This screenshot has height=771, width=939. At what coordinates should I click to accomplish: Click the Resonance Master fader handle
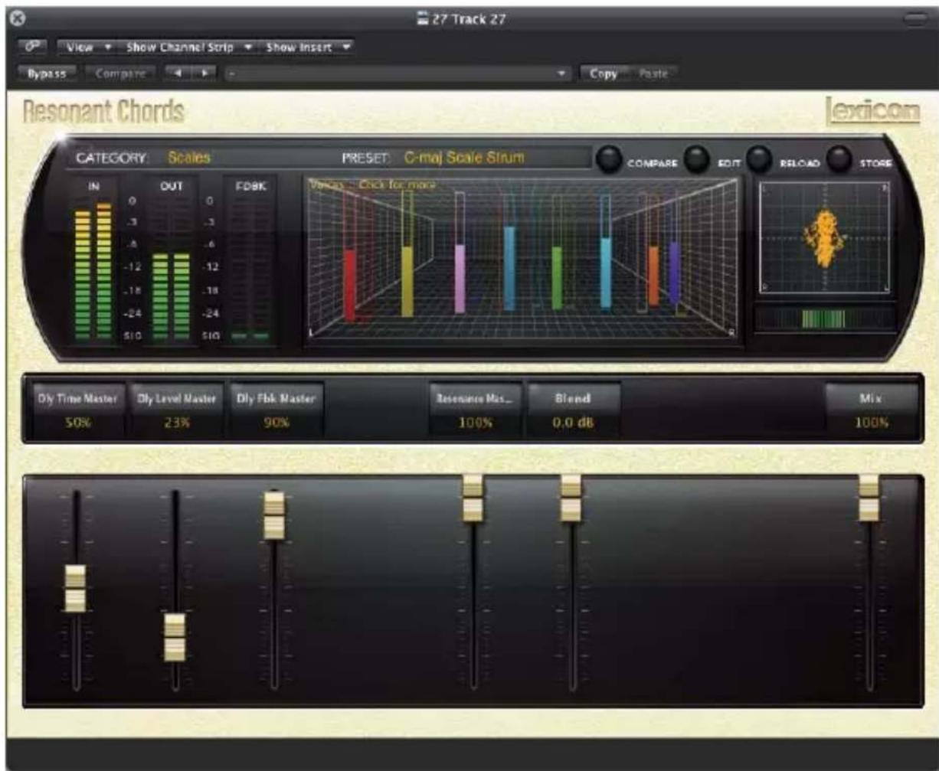(x=473, y=498)
